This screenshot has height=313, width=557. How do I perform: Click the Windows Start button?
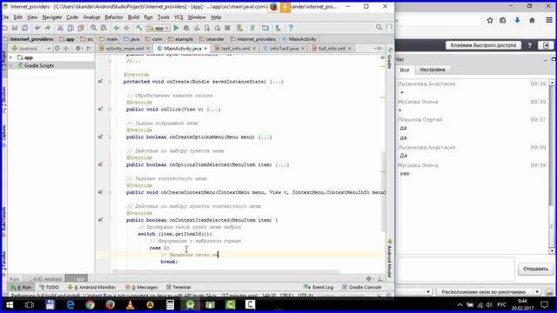point(10,304)
